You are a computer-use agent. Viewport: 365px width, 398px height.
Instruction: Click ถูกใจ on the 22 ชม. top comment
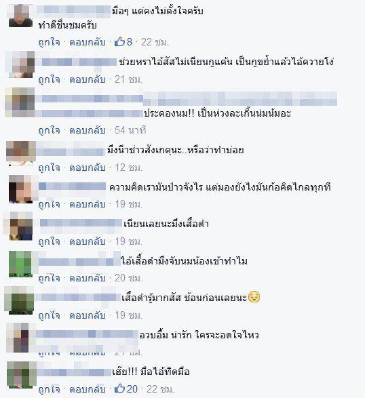point(49,42)
